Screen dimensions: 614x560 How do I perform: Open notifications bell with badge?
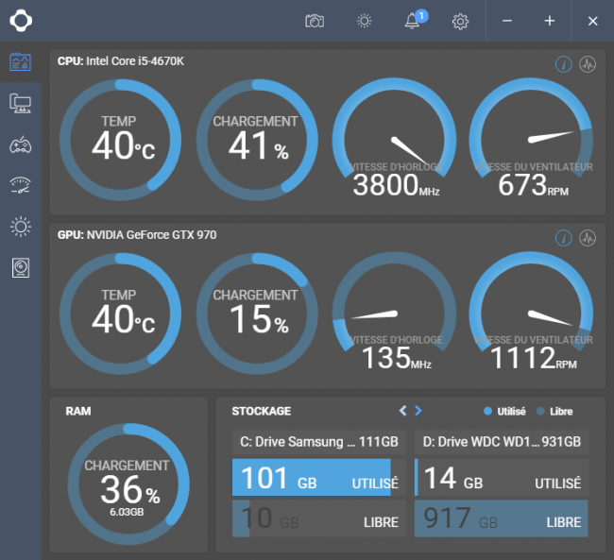(x=415, y=20)
